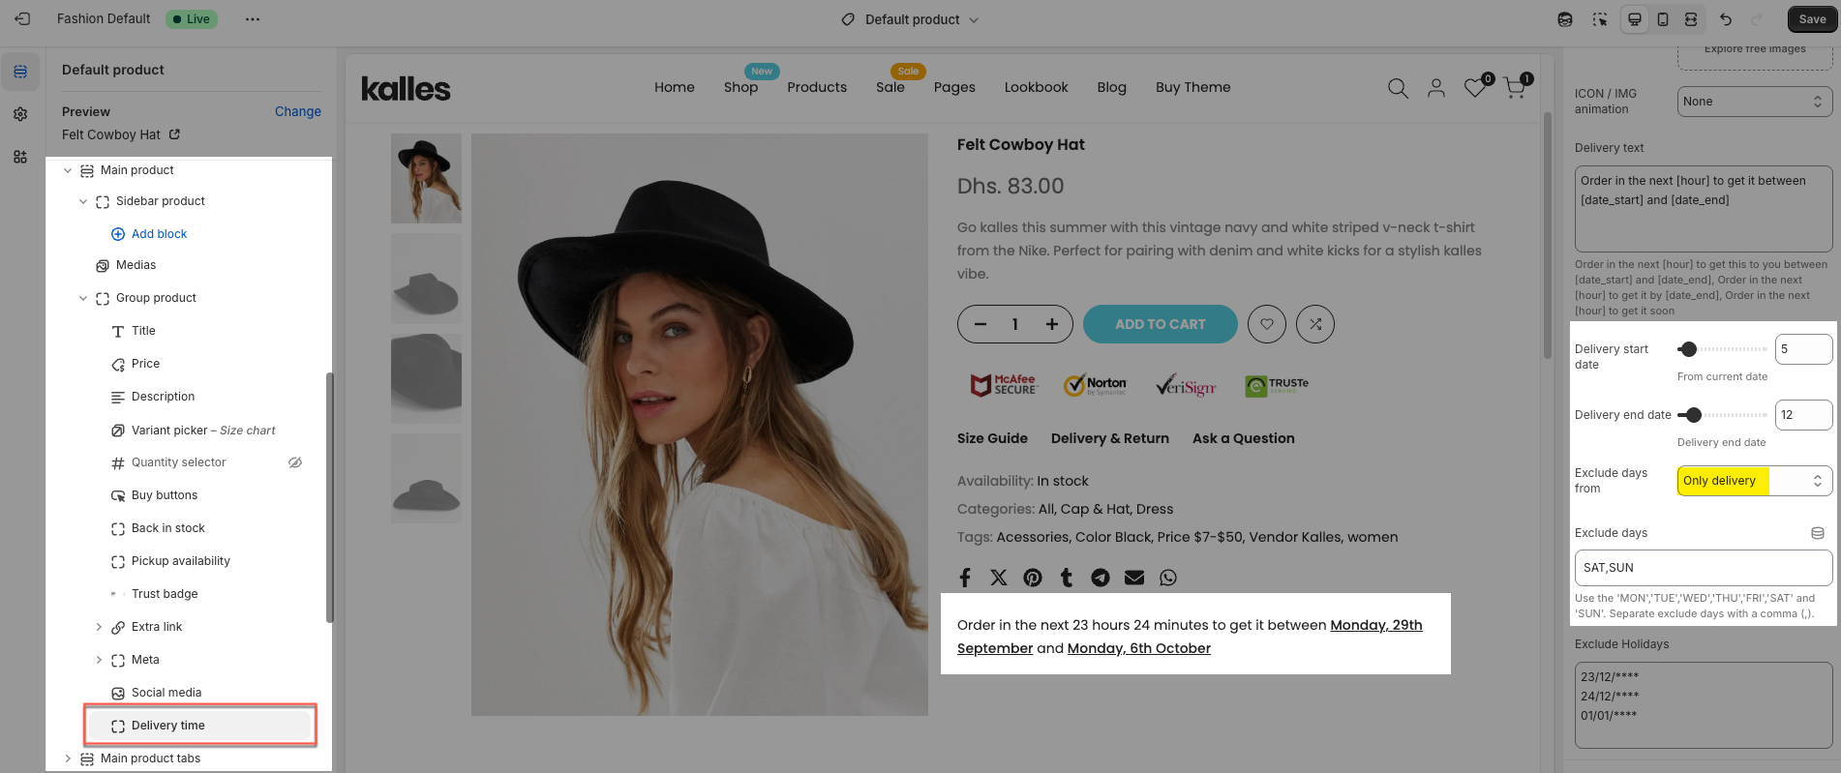The height and width of the screenshot is (773, 1841).
Task: Click the Exclude days text field
Action: tap(1704, 568)
